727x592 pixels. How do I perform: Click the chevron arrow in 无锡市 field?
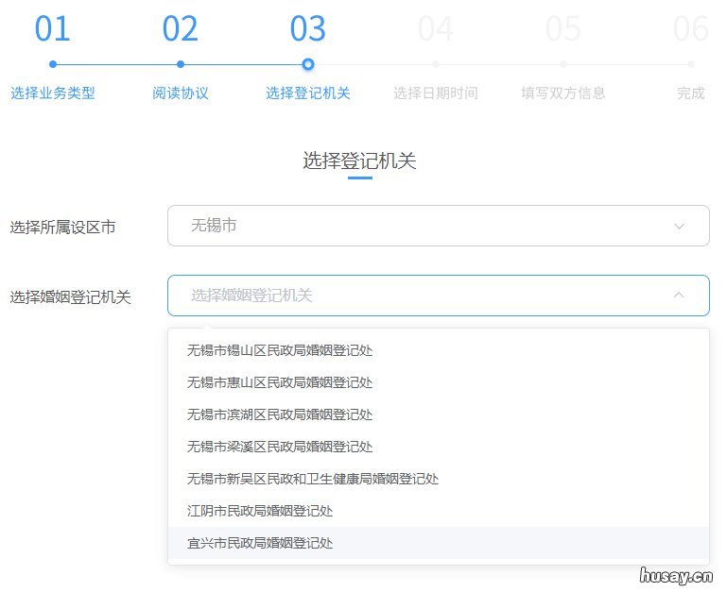tap(679, 226)
